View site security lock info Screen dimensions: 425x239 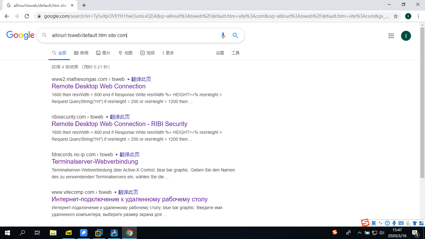point(39,16)
